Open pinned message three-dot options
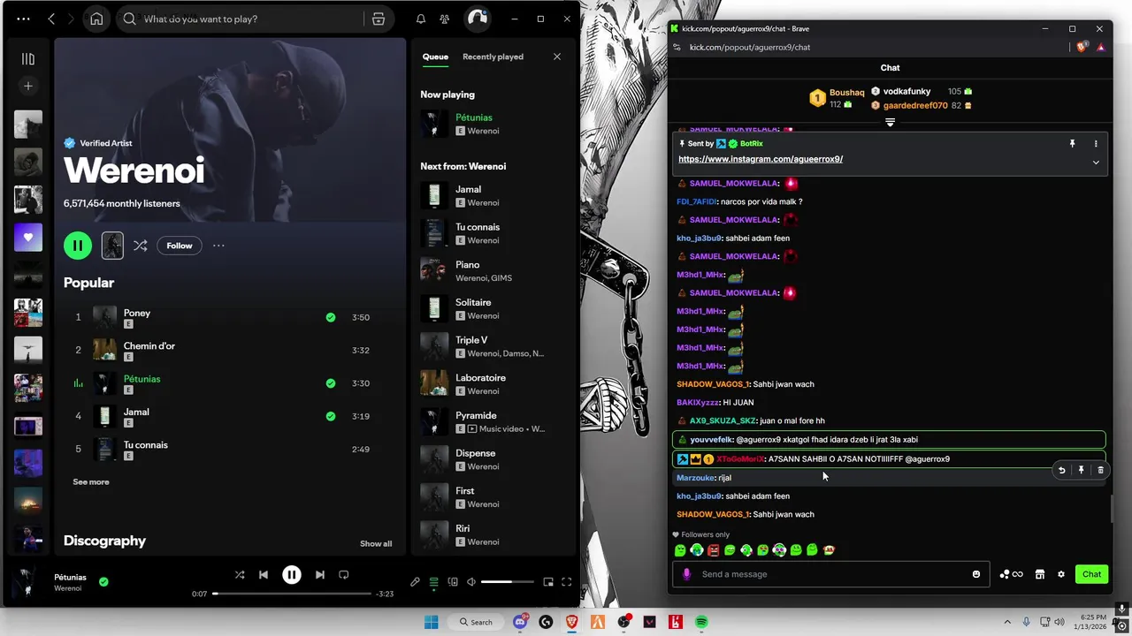 point(1096,143)
